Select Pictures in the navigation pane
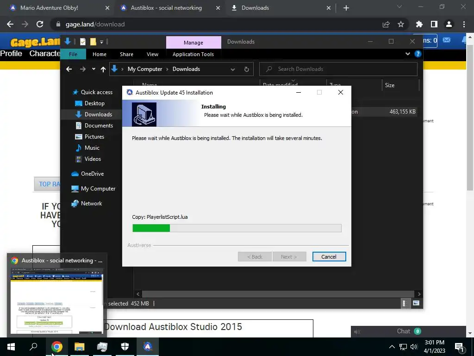The image size is (474, 356). 90,137
